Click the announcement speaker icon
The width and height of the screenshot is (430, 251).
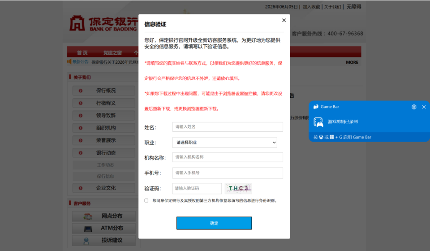tap(69, 61)
